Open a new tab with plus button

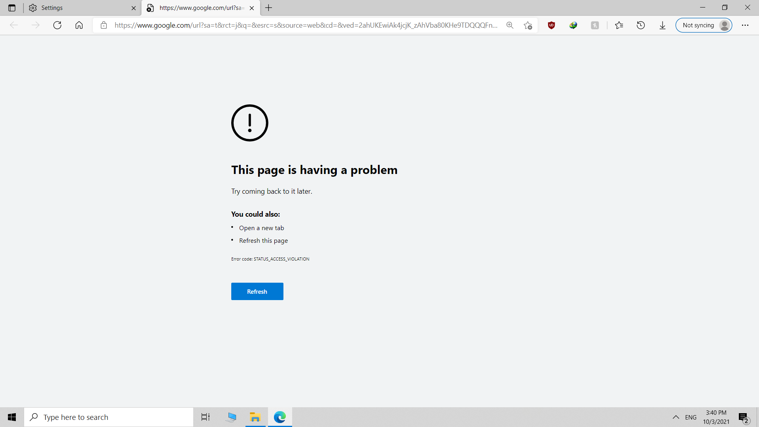pyautogui.click(x=269, y=8)
